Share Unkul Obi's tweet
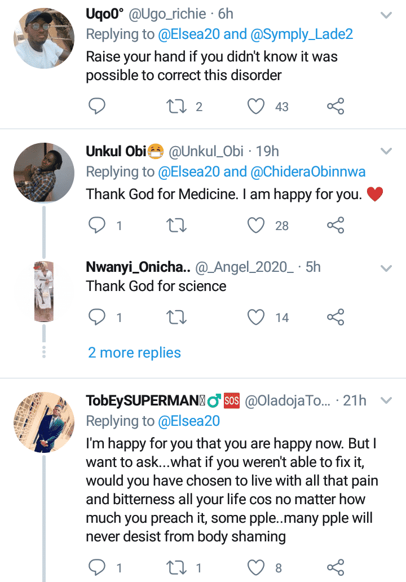Viewport: 406px width, 582px height. tap(336, 226)
